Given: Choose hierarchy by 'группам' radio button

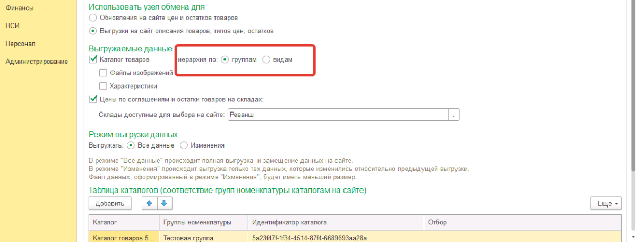Looking at the screenshot, I should point(225,59).
